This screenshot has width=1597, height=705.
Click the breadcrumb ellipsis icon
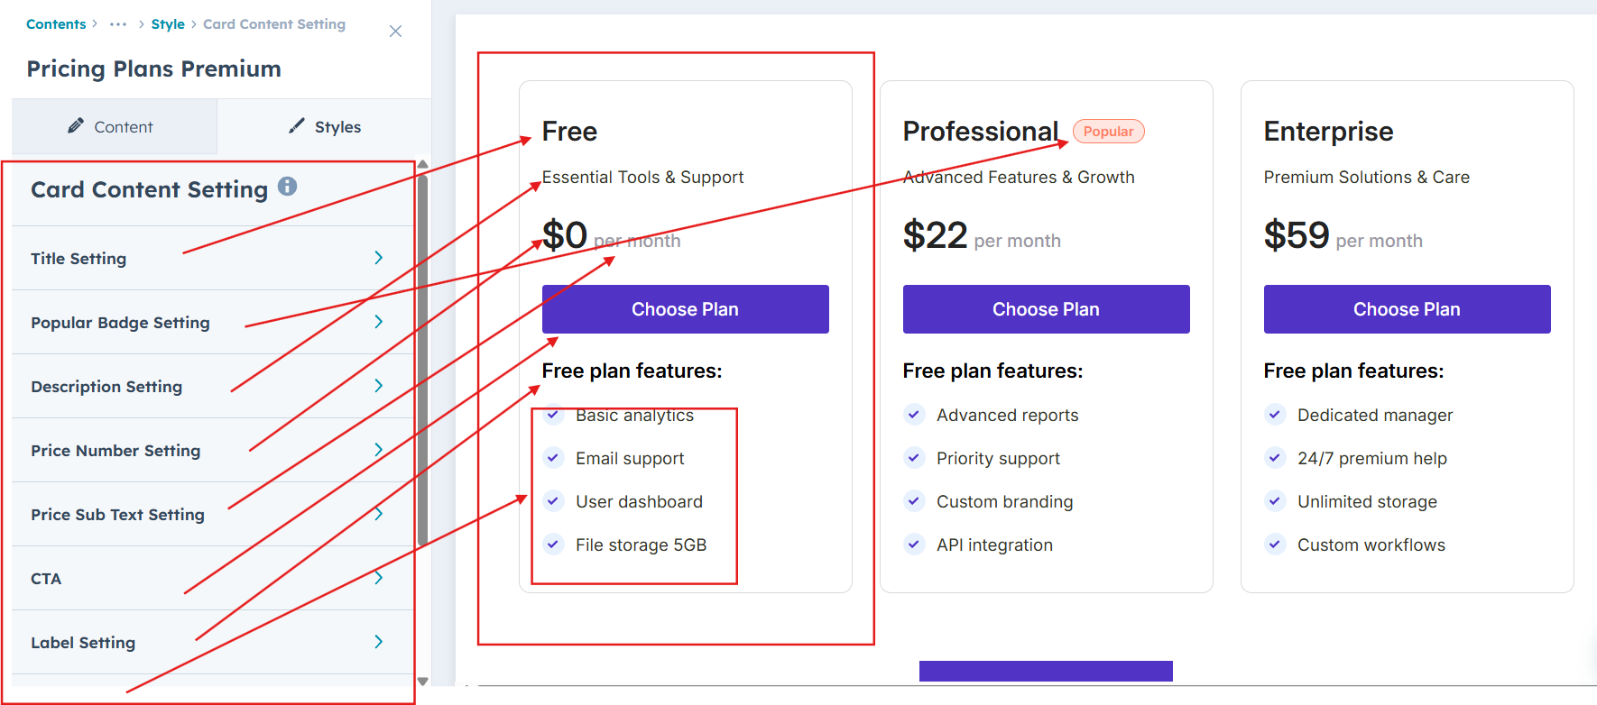point(118,24)
